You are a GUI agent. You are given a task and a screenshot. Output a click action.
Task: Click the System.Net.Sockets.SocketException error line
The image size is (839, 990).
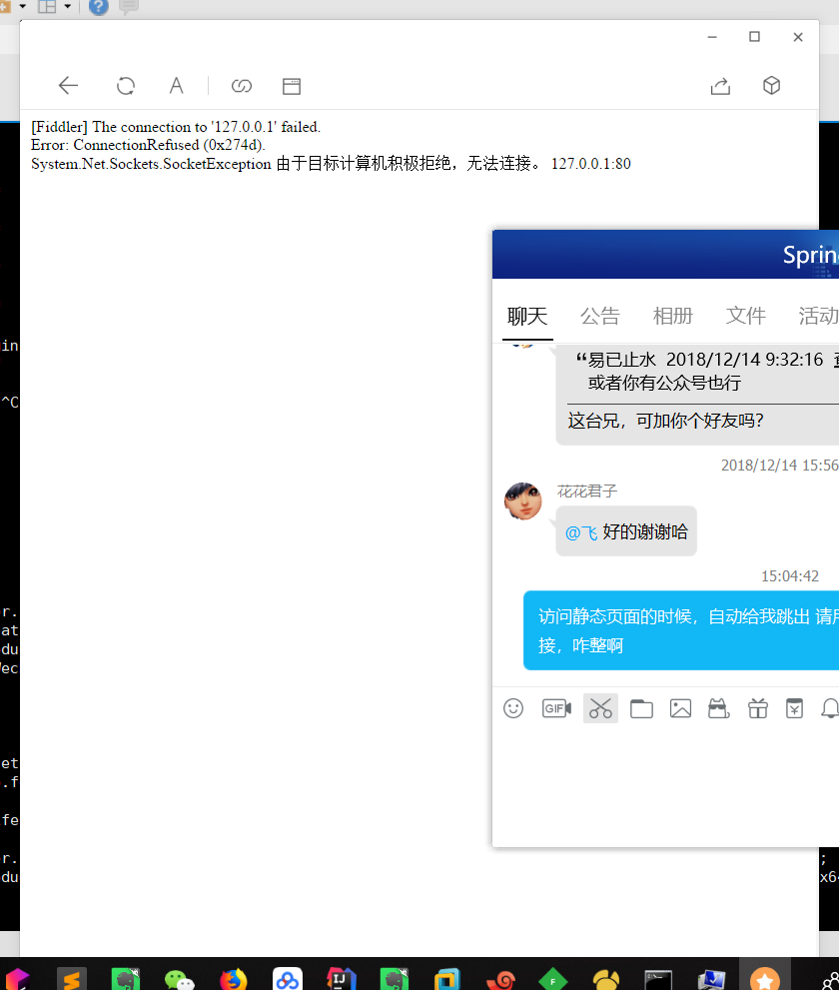331,164
